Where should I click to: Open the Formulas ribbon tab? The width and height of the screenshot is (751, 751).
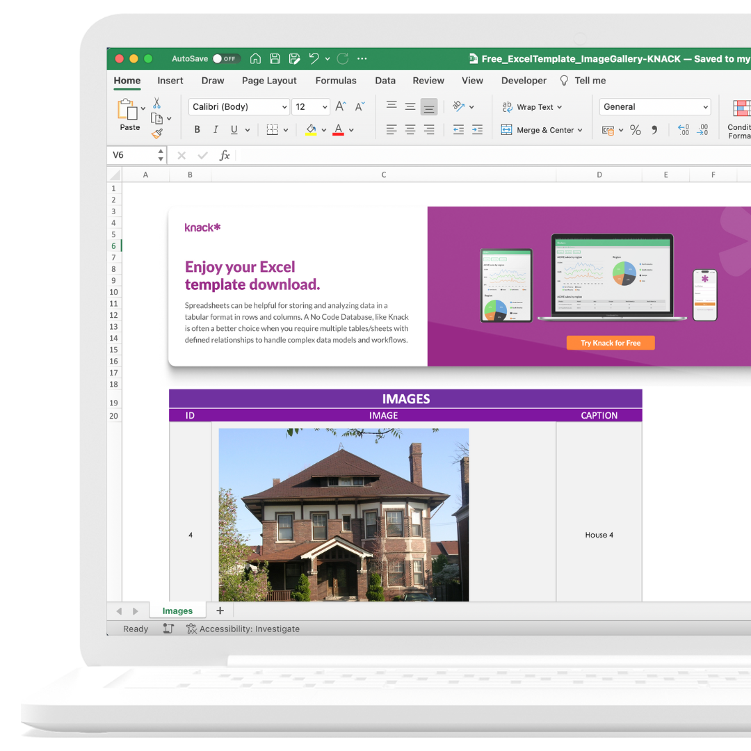(336, 81)
